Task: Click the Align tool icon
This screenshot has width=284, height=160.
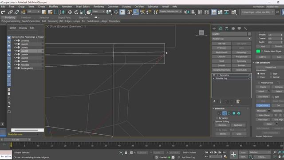Action: coord(193,12)
